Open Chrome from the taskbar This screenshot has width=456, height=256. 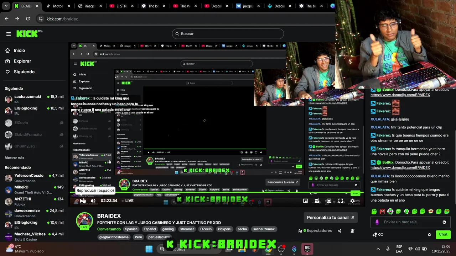pos(268,249)
